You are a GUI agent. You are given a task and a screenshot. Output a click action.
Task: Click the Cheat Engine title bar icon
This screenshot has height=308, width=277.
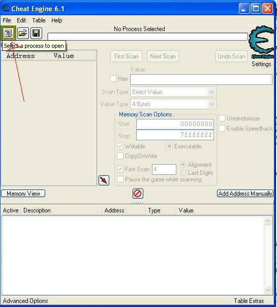pos(5,9)
